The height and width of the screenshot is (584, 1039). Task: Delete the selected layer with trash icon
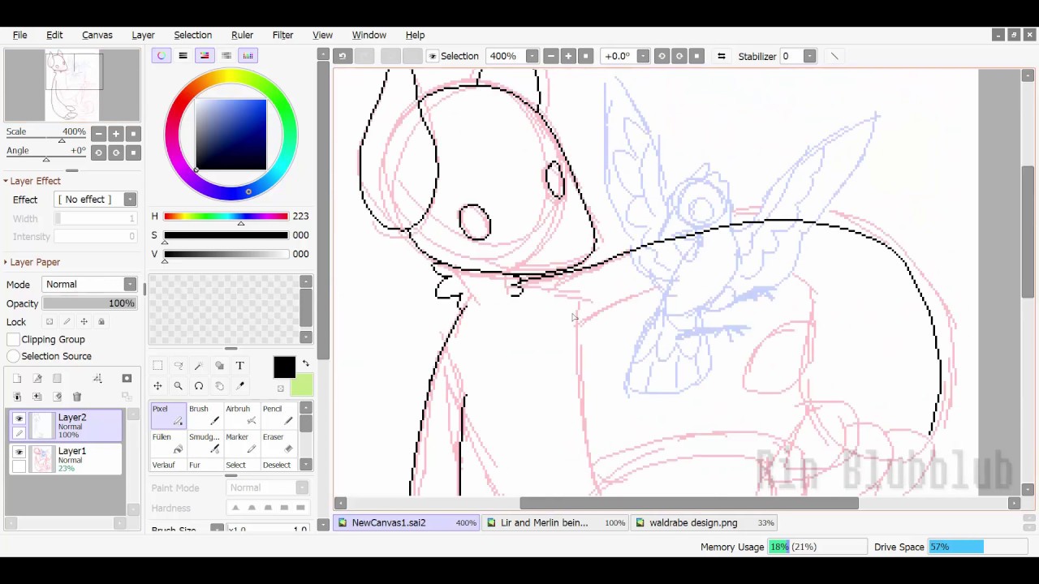click(77, 397)
